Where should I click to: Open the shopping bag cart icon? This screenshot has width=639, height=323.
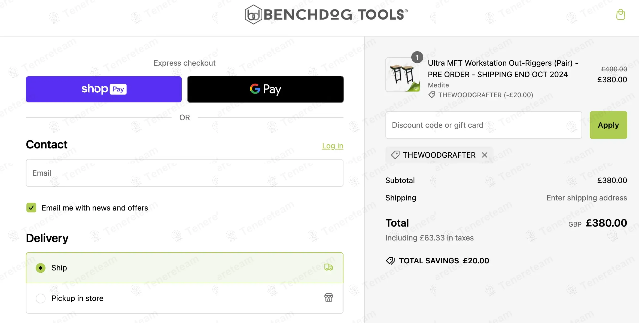click(620, 15)
